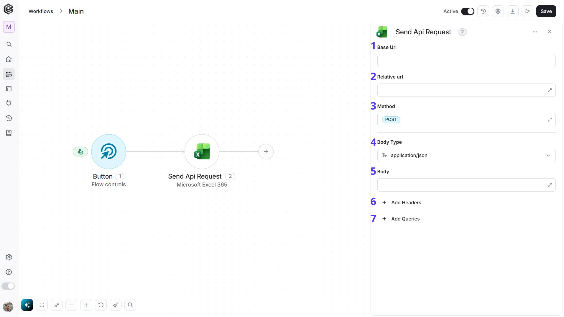Viewport: 564px width, 317px height.
Task: Click the Base Url input field
Action: coord(466,61)
